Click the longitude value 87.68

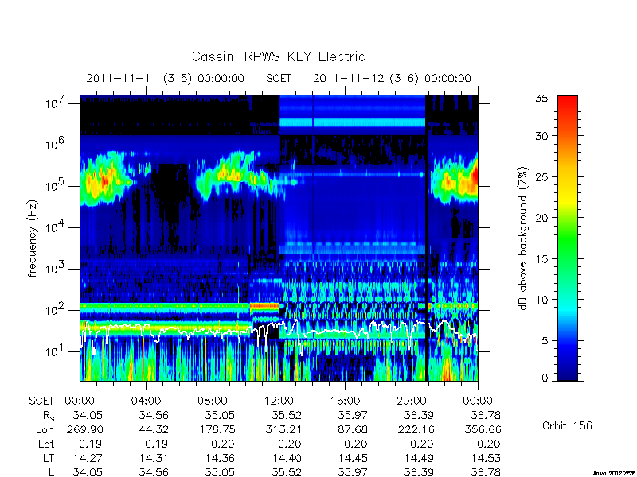[x=353, y=429]
